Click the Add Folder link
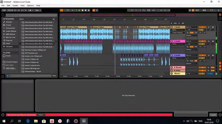Screen dimensions: 222x124 pyautogui.click(x=11, y=68)
